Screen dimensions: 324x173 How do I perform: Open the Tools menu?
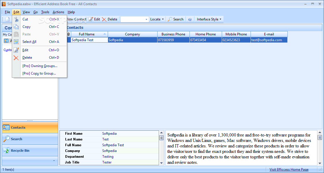point(45,12)
